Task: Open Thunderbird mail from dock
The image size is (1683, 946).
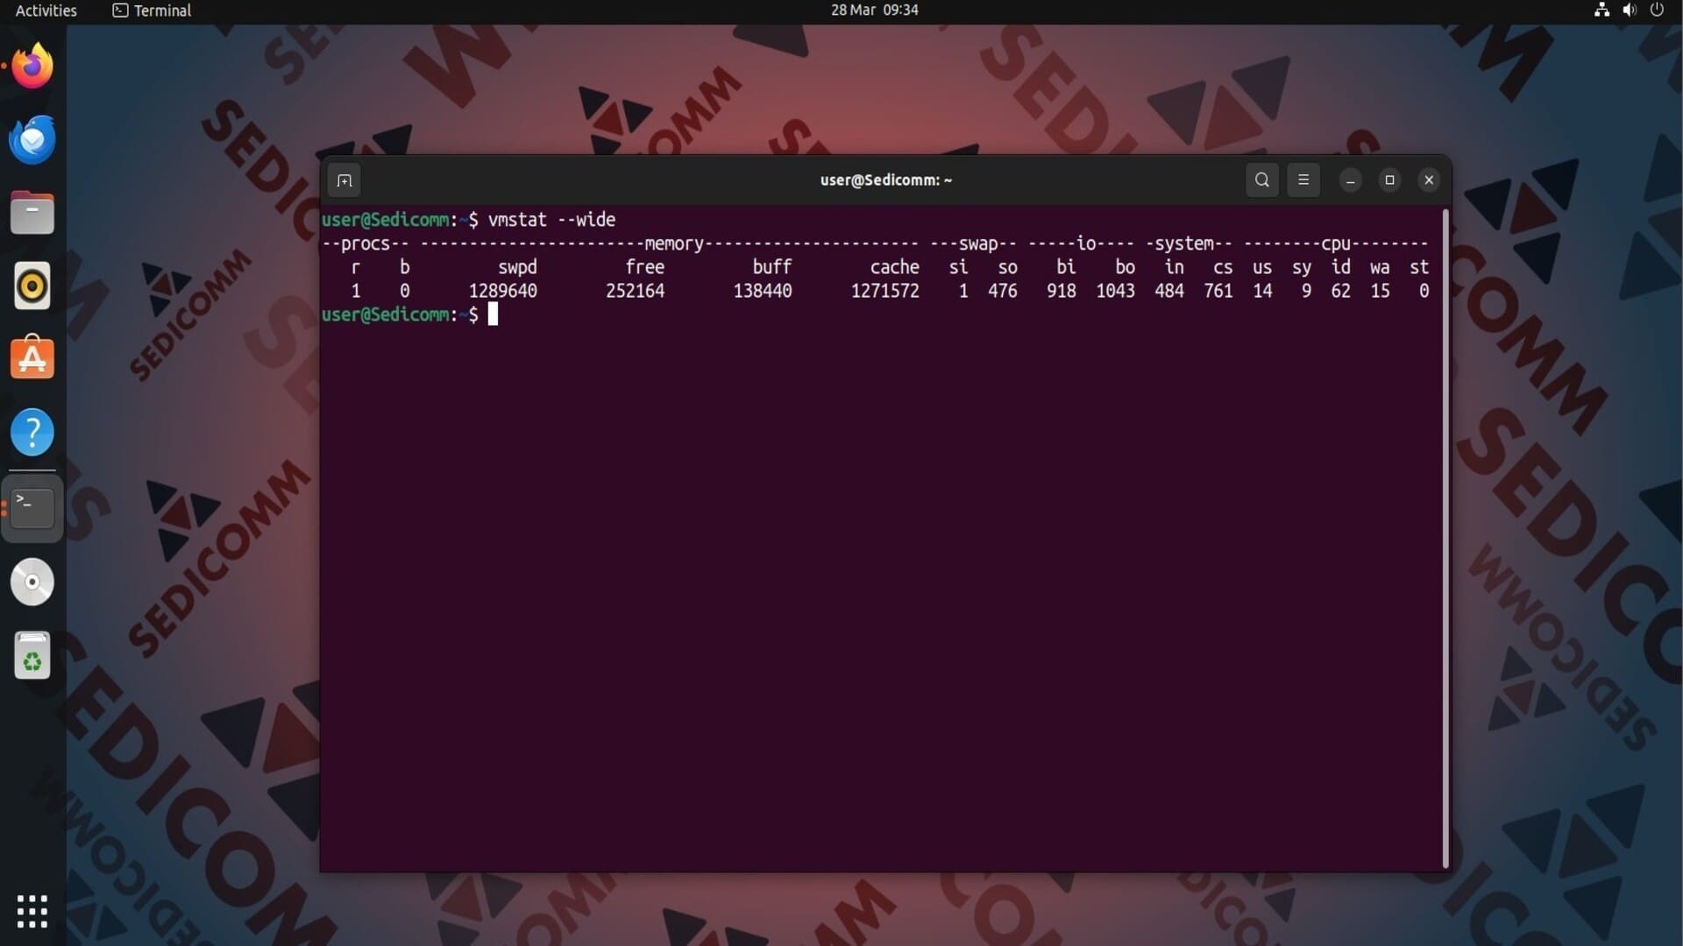Action: 32,140
